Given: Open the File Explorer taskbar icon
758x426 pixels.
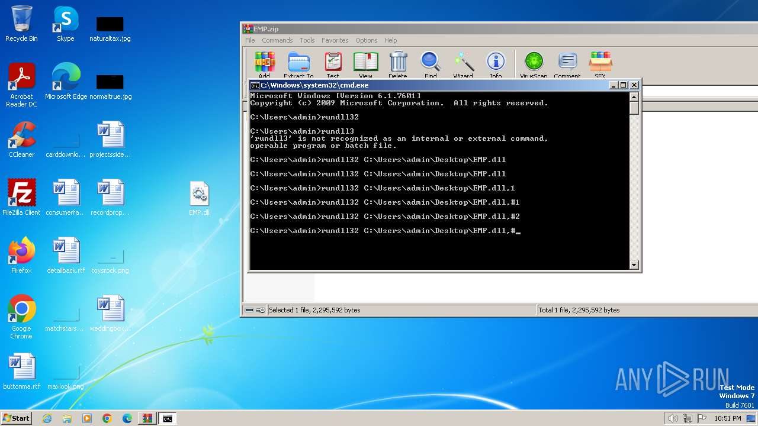Looking at the screenshot, I should tap(67, 418).
